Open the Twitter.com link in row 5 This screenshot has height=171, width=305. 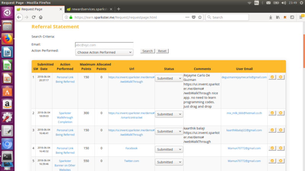[x=132, y=161]
